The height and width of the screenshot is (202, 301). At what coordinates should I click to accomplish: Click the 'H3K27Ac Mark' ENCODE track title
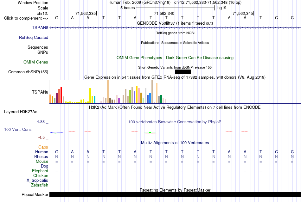pyautogui.click(x=175, y=107)
